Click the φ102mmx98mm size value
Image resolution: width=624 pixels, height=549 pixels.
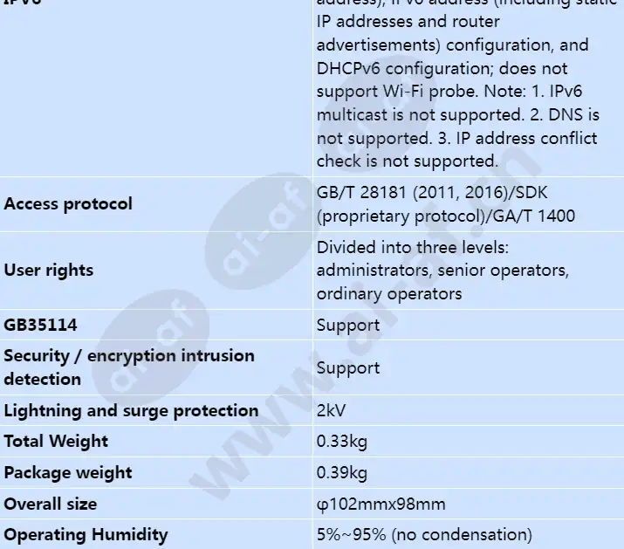(x=381, y=504)
